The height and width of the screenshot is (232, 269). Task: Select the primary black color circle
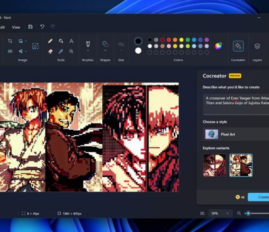coord(138,41)
